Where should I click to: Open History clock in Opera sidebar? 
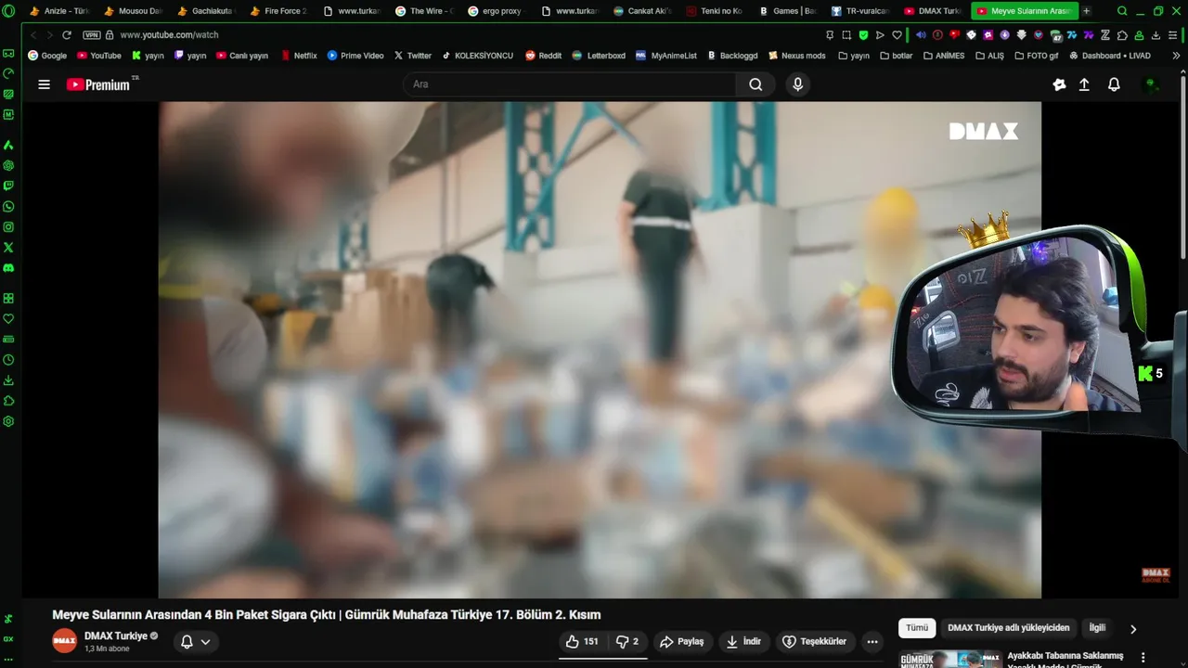click(x=8, y=359)
